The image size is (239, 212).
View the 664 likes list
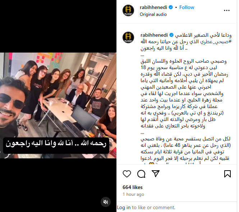click(x=133, y=187)
